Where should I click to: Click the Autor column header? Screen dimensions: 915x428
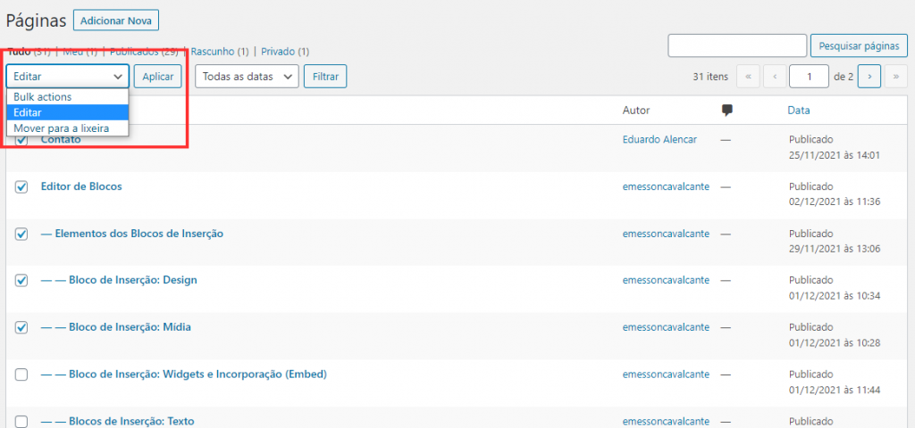click(x=636, y=110)
